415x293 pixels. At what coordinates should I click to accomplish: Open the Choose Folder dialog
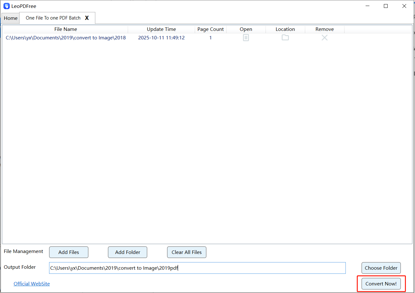[381, 268]
